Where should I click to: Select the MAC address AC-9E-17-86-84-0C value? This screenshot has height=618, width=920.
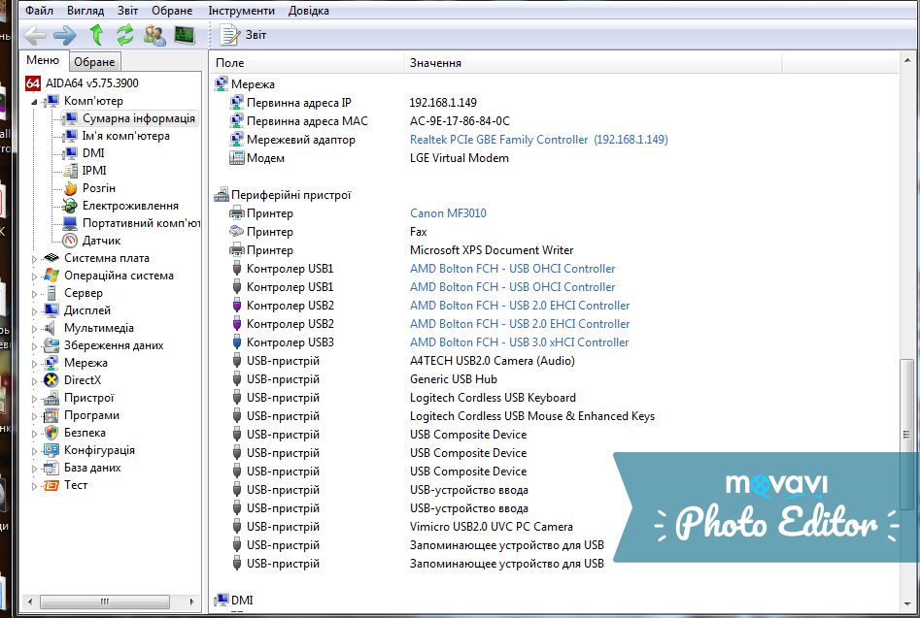460,121
